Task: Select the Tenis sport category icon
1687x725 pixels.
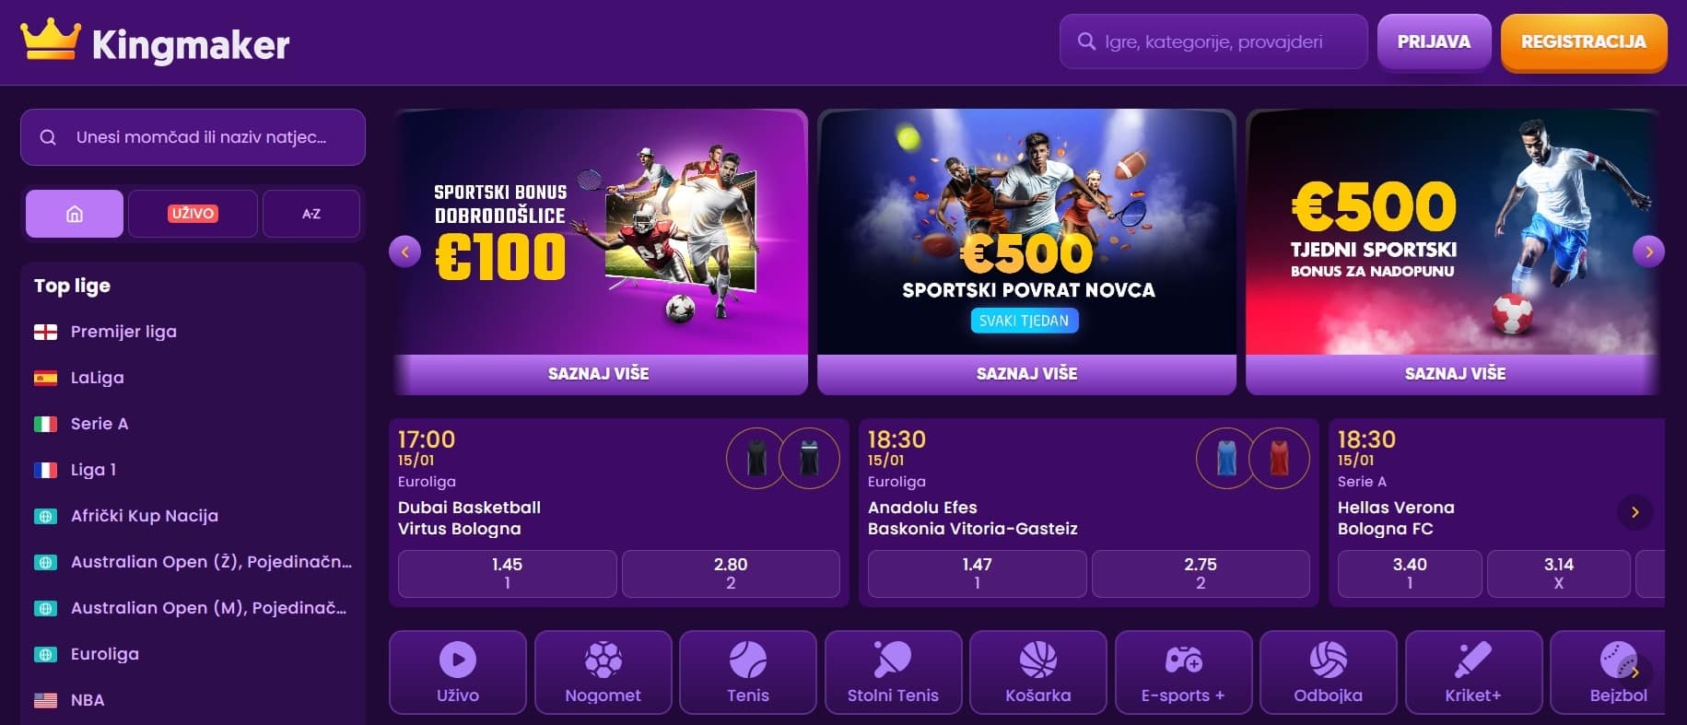Action: point(747,672)
